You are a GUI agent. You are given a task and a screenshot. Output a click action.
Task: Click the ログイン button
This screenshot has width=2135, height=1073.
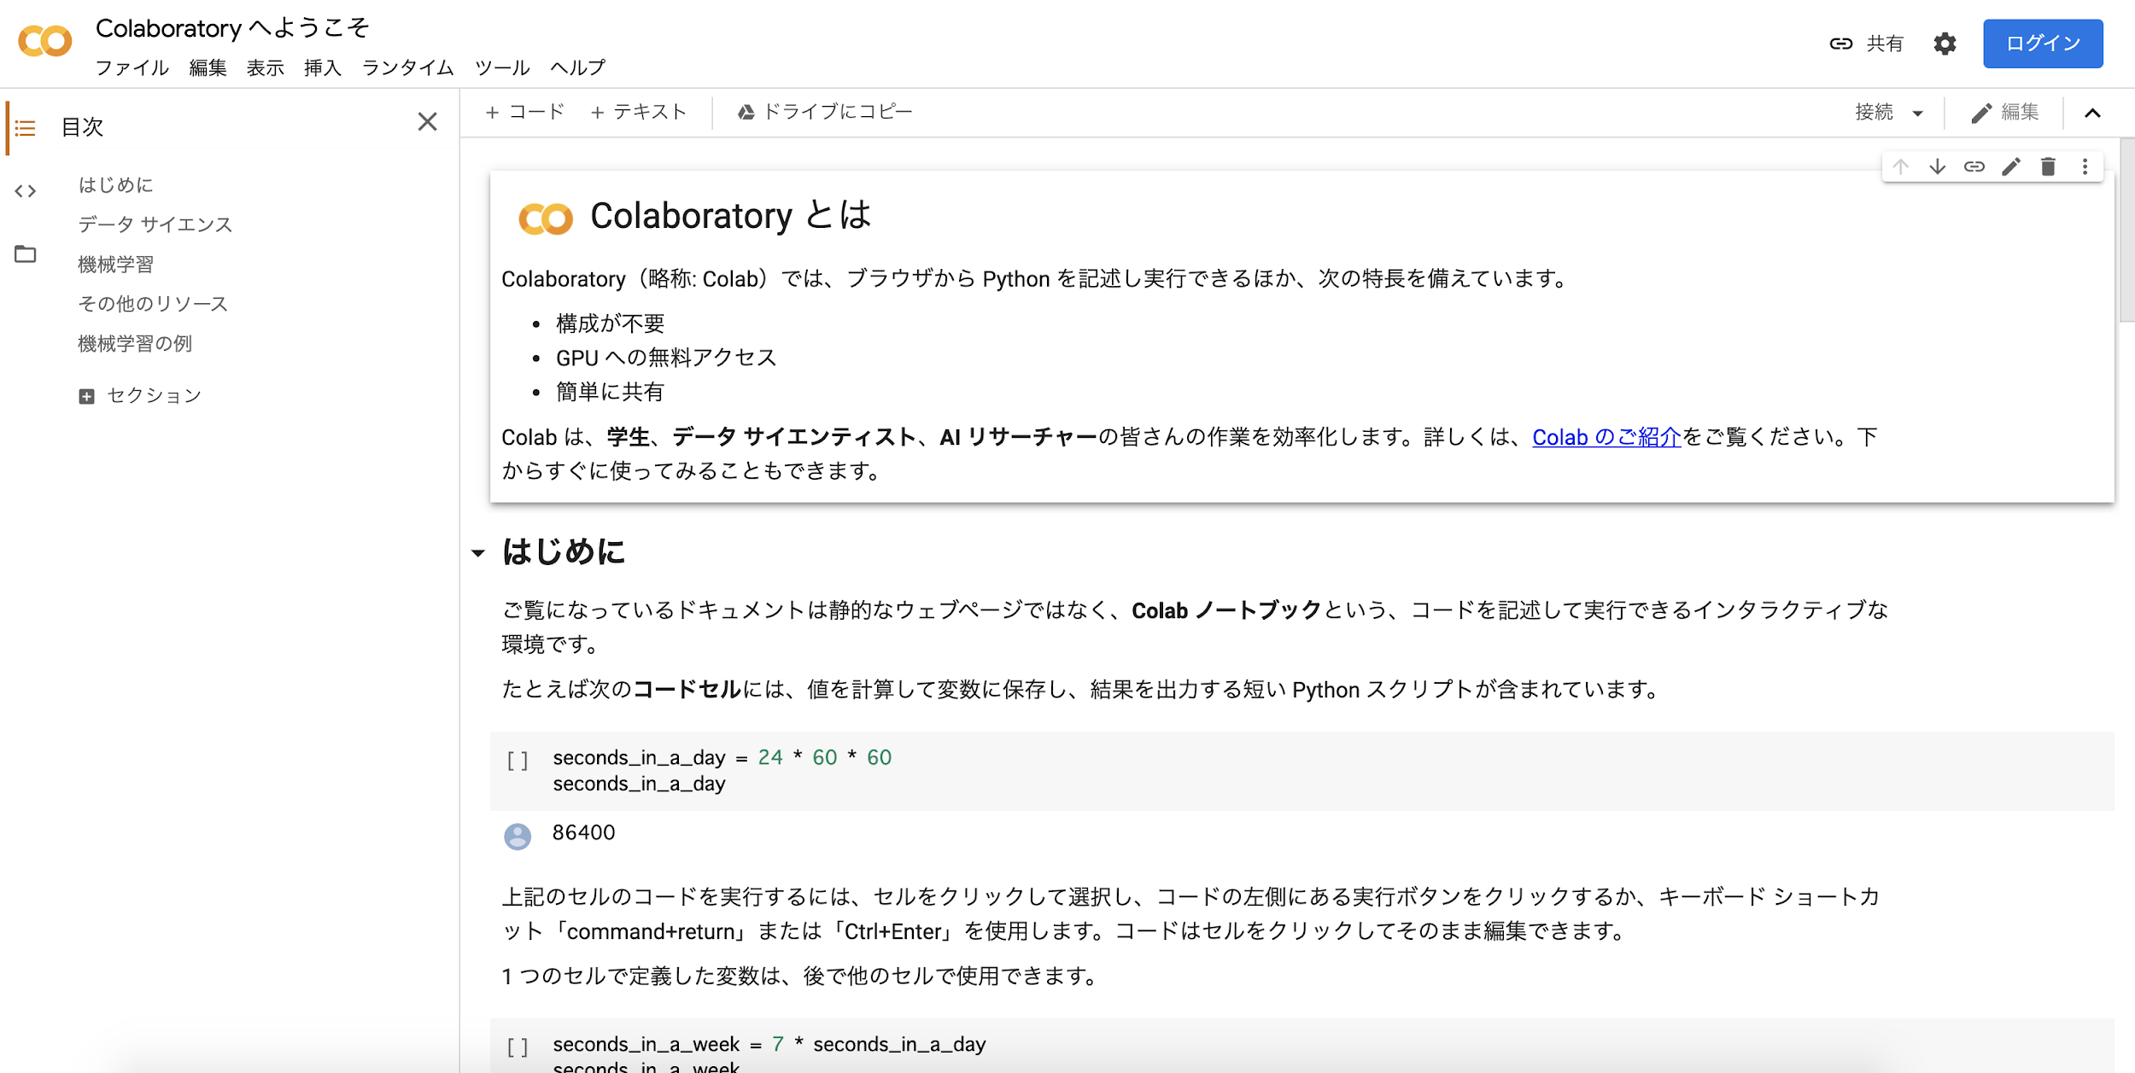coord(2043,44)
